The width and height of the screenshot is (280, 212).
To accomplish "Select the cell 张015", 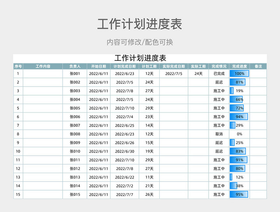I will click(75, 195).
